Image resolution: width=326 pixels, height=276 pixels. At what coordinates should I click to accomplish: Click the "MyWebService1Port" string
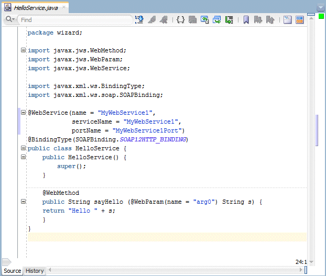click(147, 130)
